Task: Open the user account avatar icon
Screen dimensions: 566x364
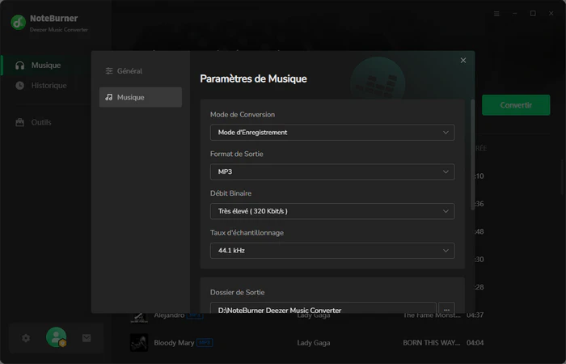Action: coord(57,337)
